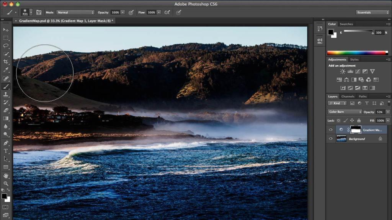The height and width of the screenshot is (220, 392).
Task: Toggle the layer filter switch
Action: (x=389, y=103)
